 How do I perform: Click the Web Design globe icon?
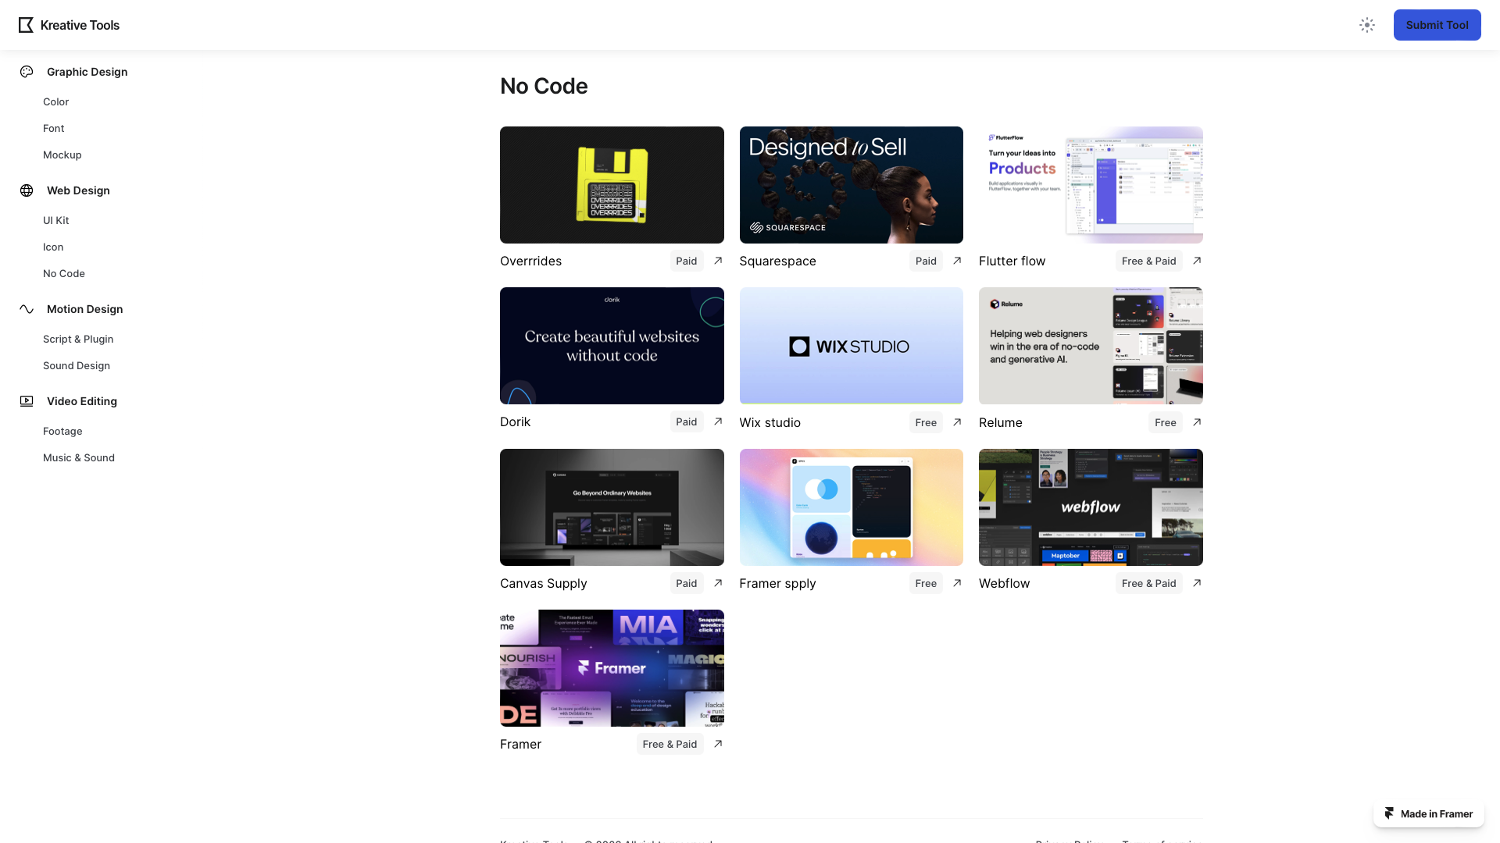pos(27,190)
